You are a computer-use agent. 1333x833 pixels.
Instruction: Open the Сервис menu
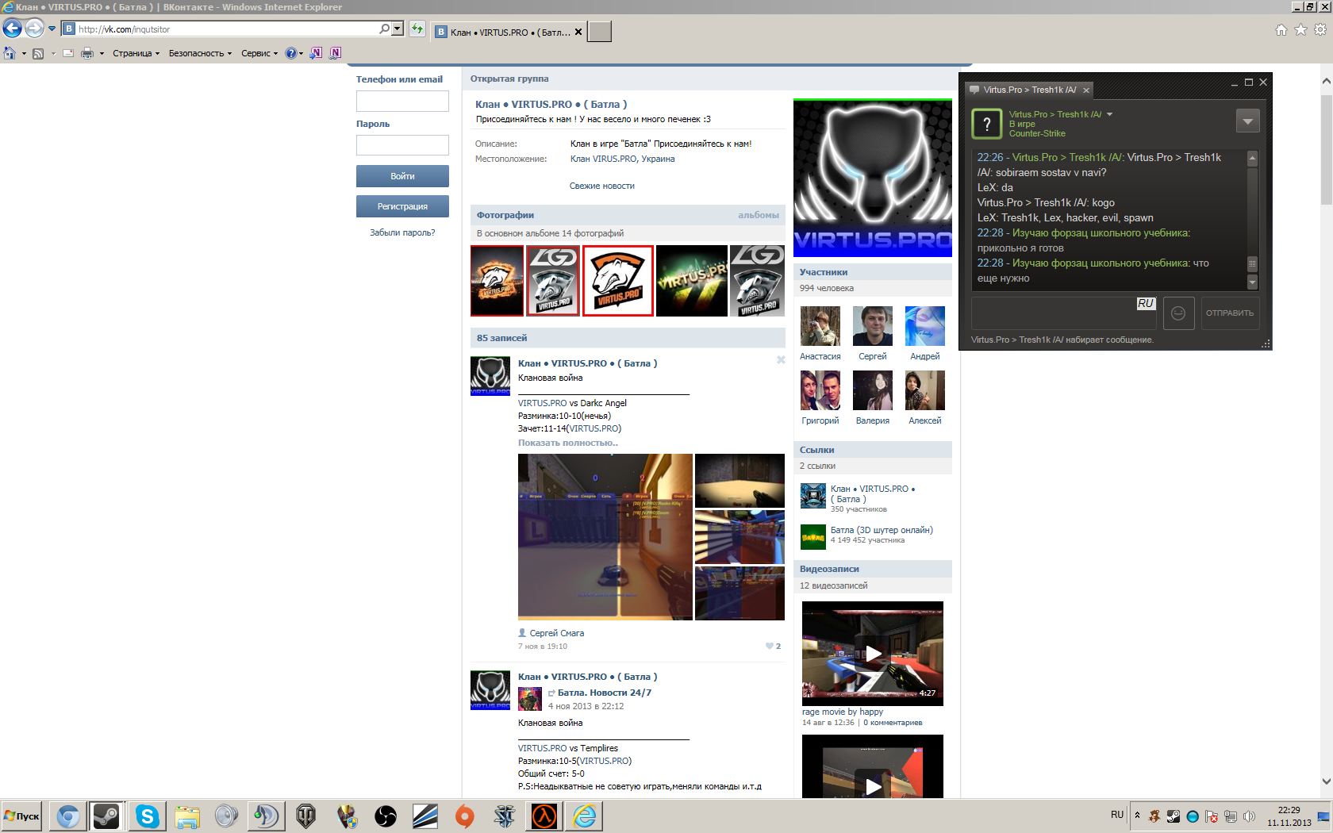tap(259, 53)
